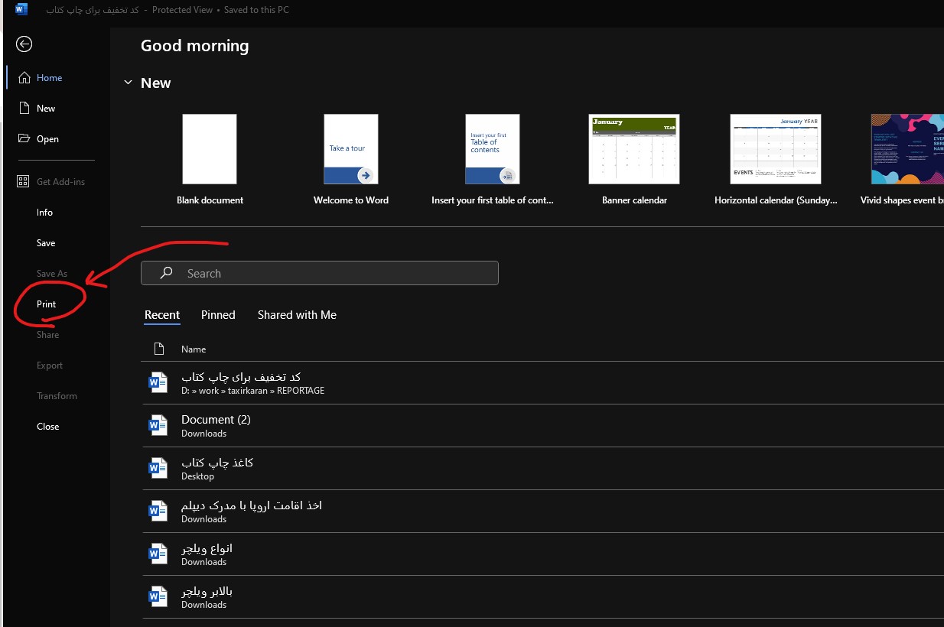Viewport: 944px width, 627px height.
Task: Switch to the Recent tab
Action: point(162,315)
